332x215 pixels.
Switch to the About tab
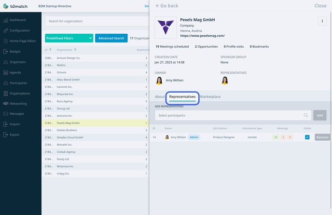coord(160,97)
